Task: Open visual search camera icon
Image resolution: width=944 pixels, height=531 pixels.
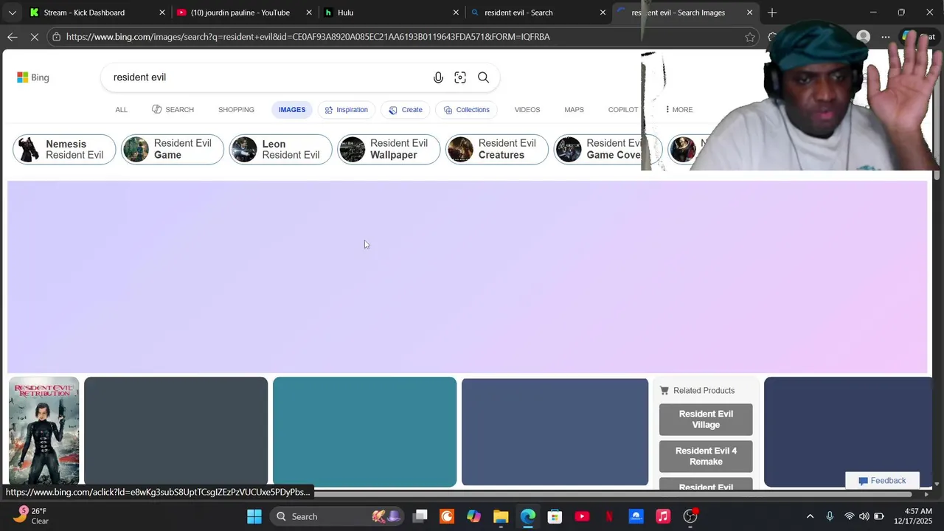Action: coord(460,77)
